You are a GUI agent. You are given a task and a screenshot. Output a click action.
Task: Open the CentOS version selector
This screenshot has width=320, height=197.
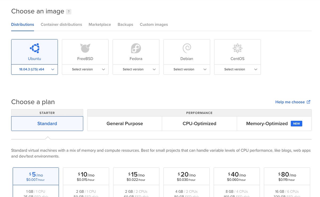coord(237,69)
